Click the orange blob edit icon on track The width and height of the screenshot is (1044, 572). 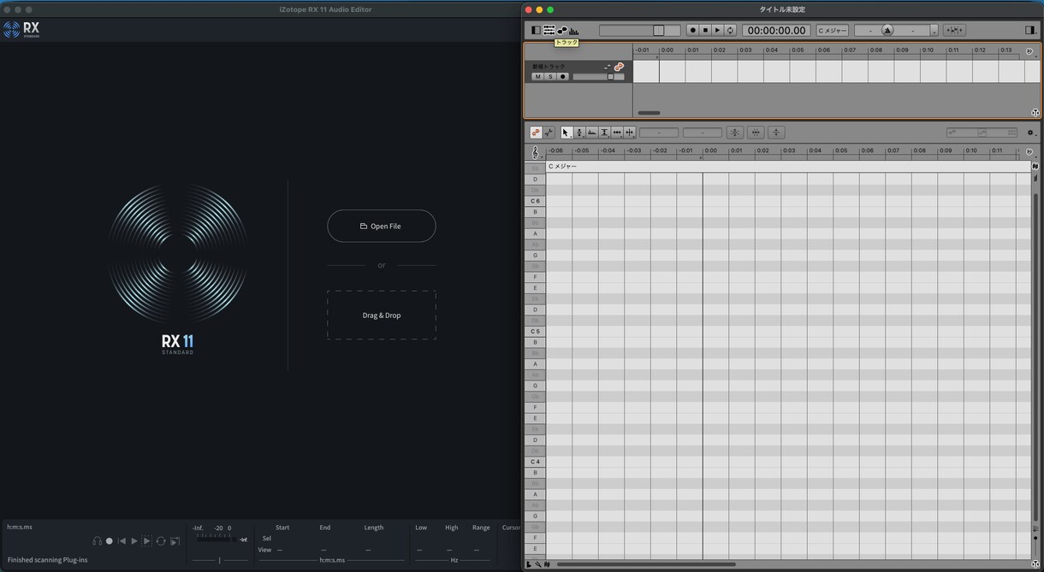(619, 66)
